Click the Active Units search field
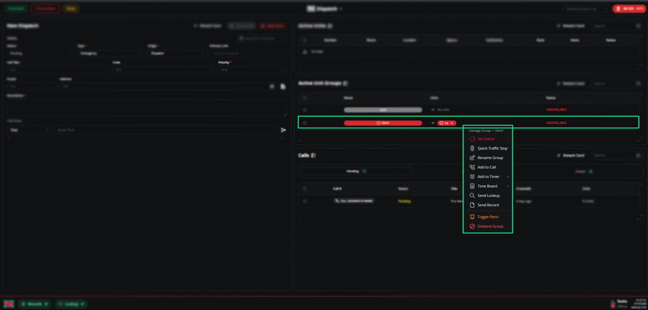 (613, 26)
